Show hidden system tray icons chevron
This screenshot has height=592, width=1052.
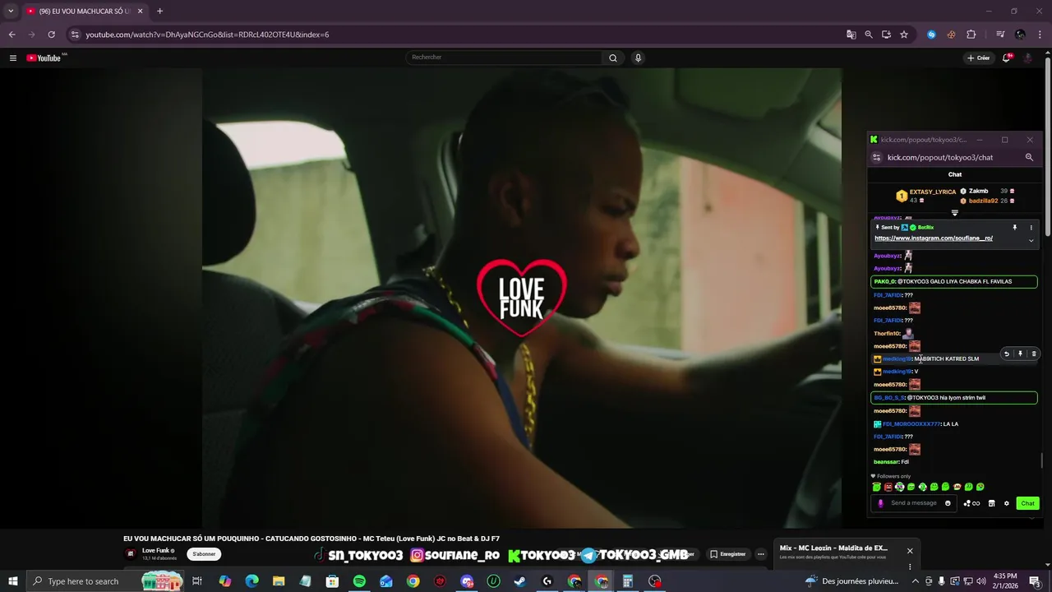pyautogui.click(x=915, y=581)
